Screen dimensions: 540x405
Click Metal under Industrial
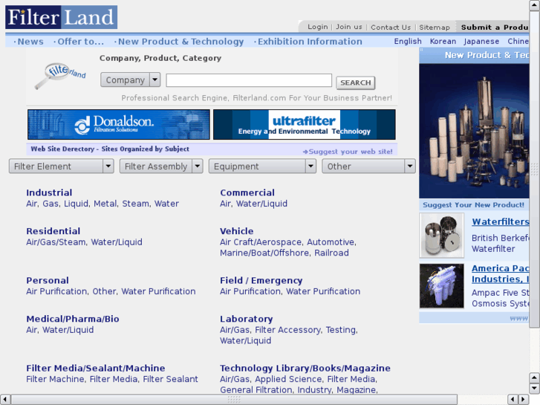(105, 204)
